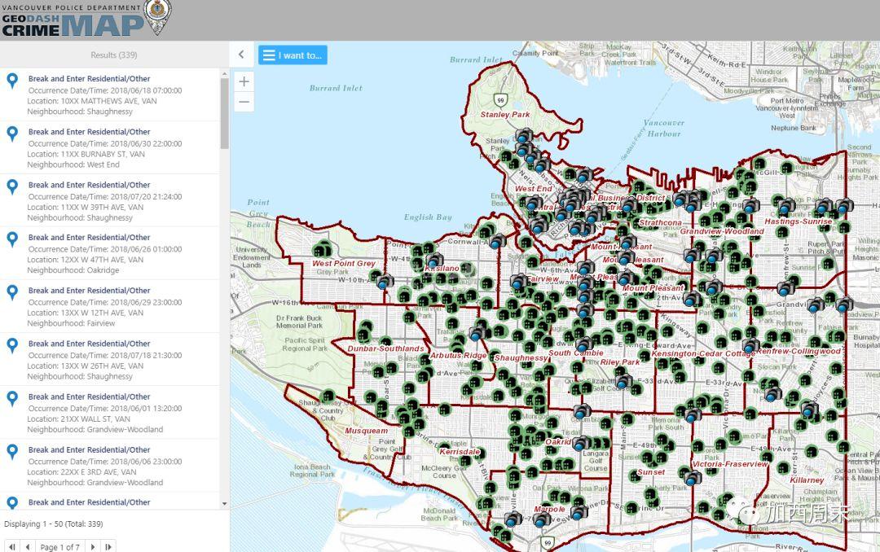Zoom out of the map
The width and height of the screenshot is (880, 552).
pyautogui.click(x=244, y=103)
